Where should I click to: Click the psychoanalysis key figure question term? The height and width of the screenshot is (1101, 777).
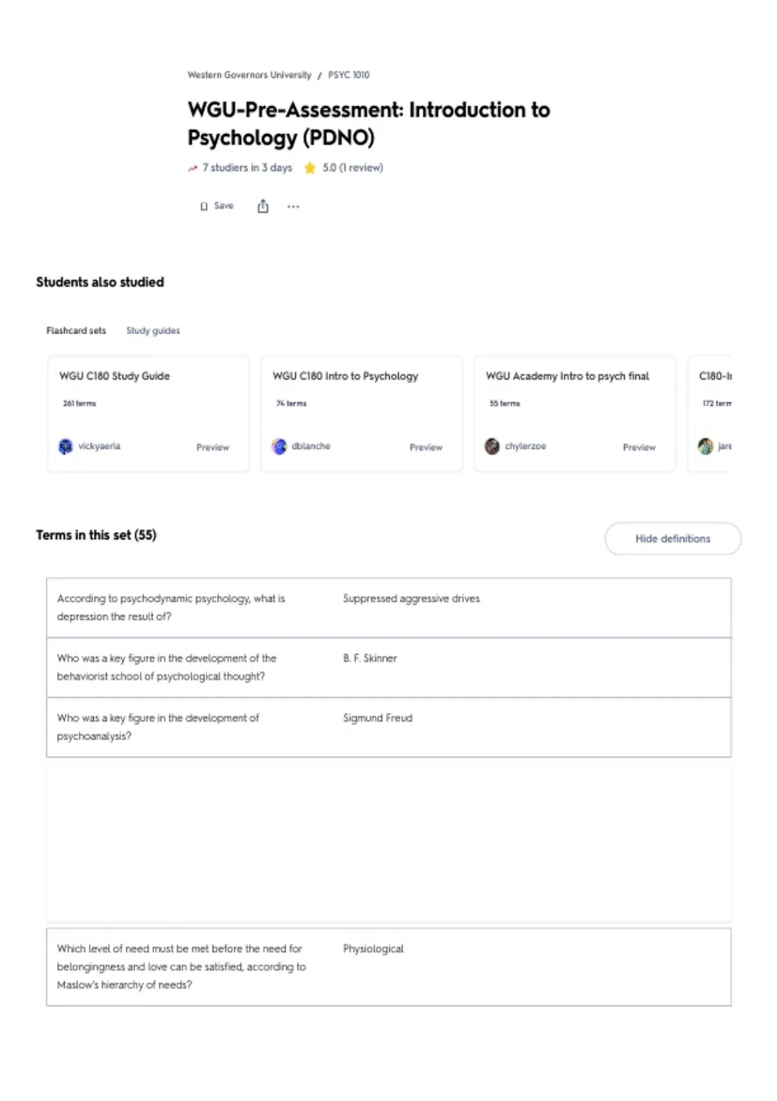158,727
